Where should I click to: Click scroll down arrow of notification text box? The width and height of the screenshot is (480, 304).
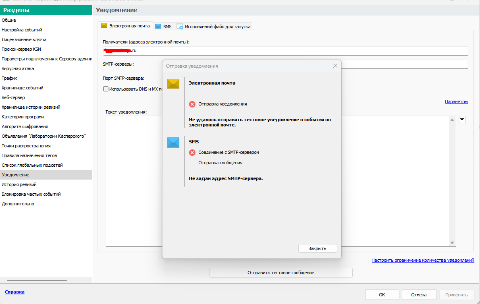tap(452, 243)
